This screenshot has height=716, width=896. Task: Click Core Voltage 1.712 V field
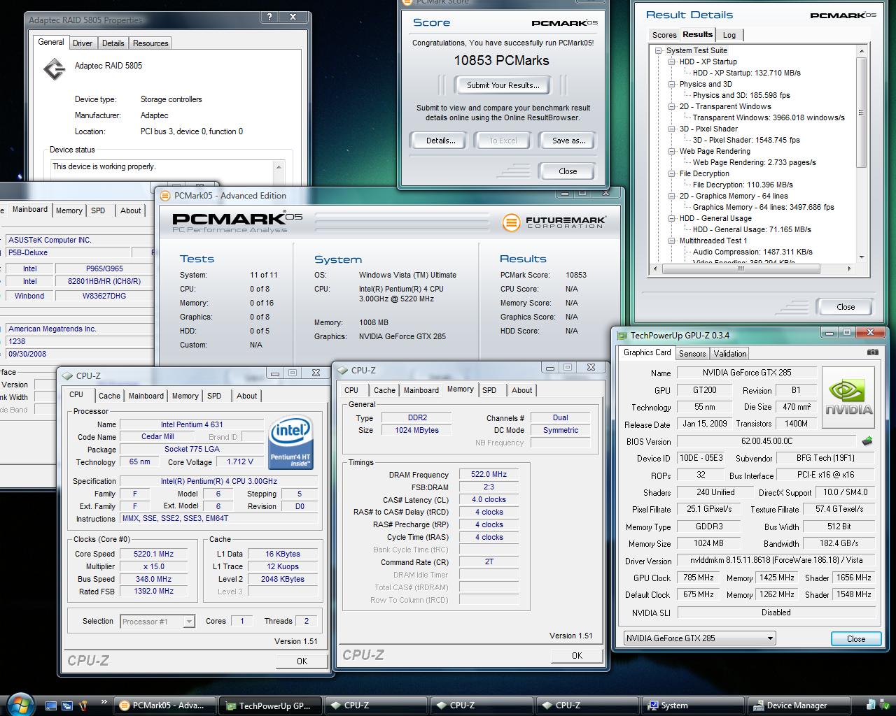(240, 462)
